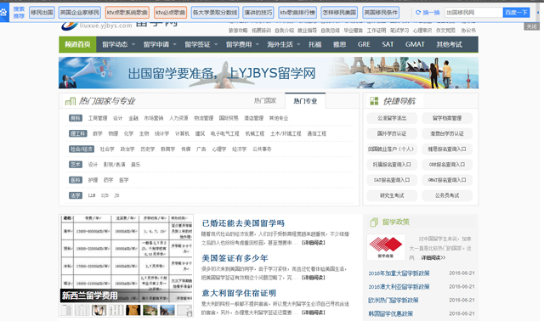Click the 留学档案管理 quick nav button
Viewport: 544px width, 321px height.
(447, 118)
